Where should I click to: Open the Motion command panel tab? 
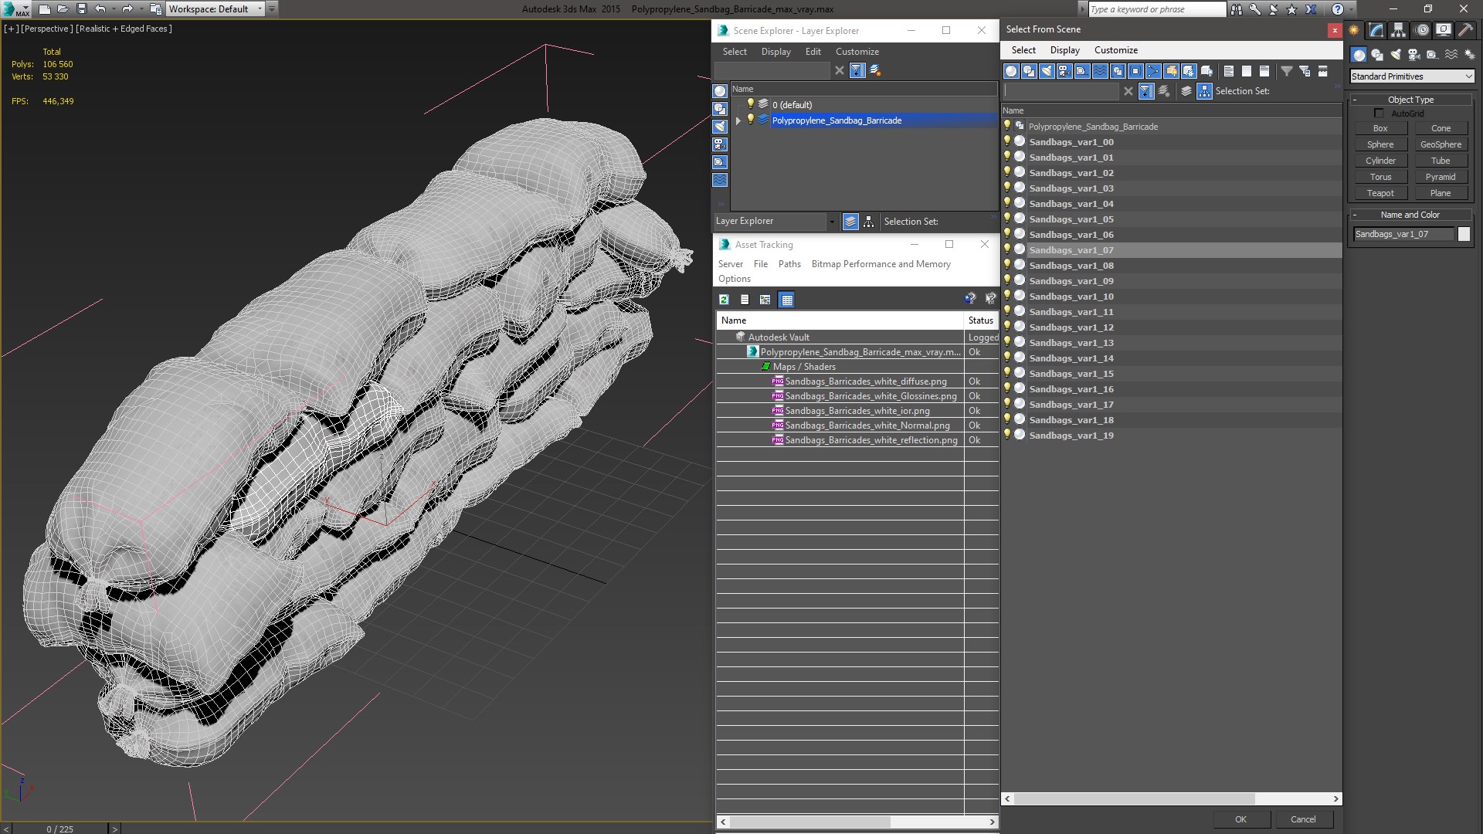coord(1422,31)
